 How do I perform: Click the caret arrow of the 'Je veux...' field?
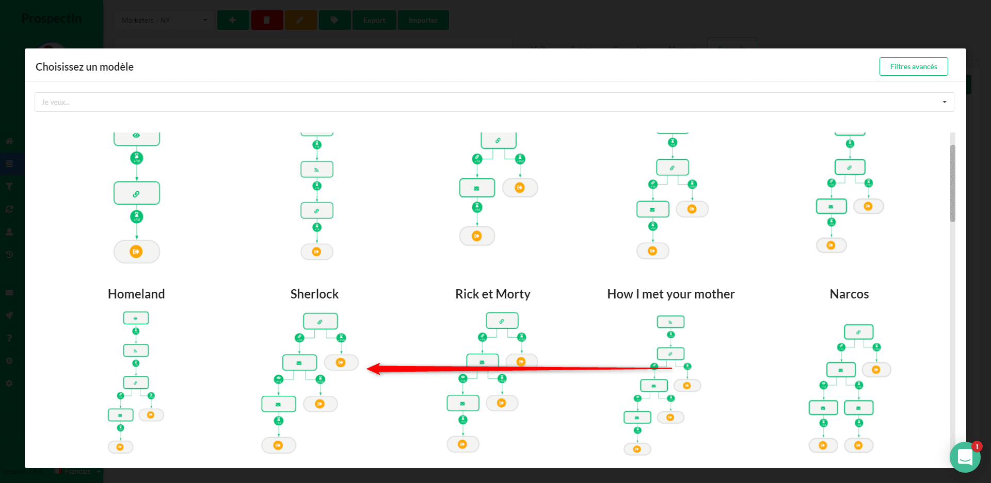tap(945, 102)
